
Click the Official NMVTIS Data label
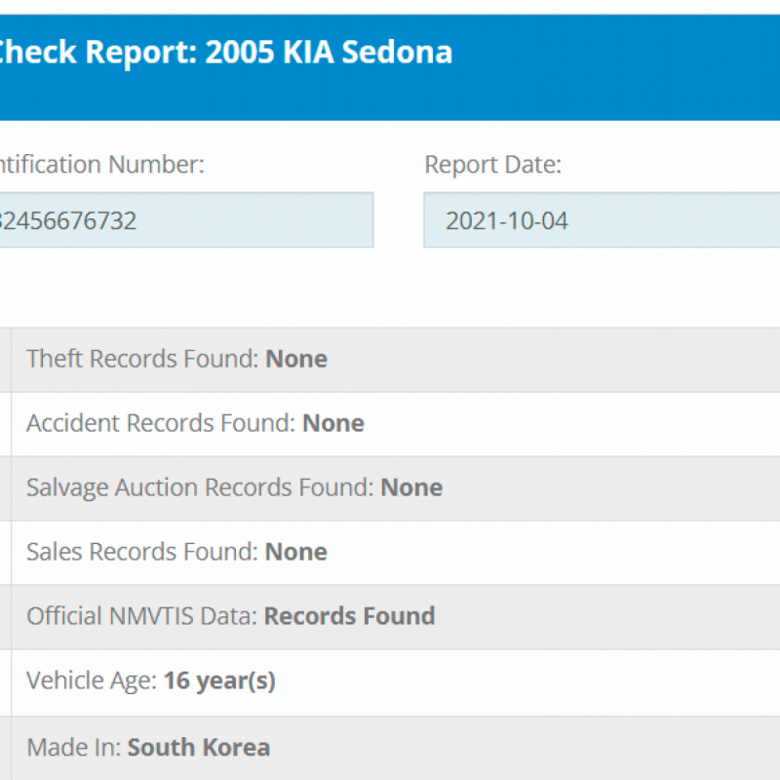click(x=142, y=616)
